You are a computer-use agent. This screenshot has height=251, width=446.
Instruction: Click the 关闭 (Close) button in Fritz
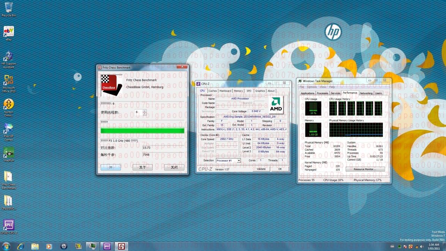[x=174, y=167]
